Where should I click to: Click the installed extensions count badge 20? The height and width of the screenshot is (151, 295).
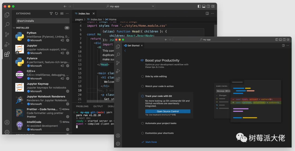coord(67,28)
